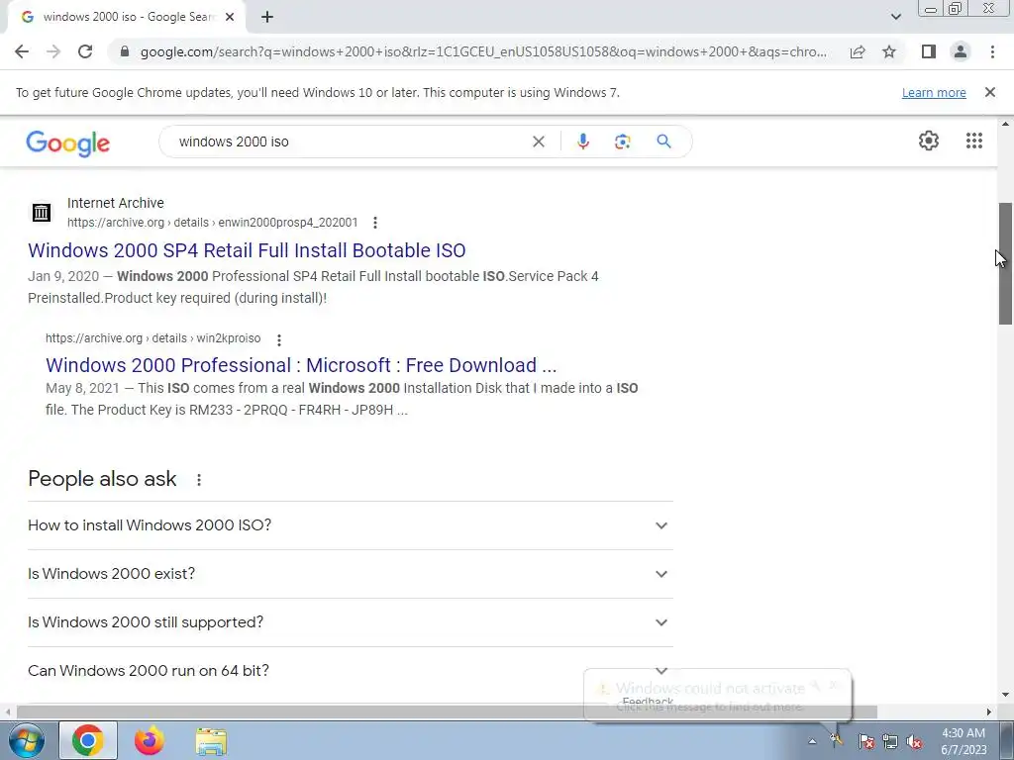Click the forward navigation arrow
The image size is (1014, 760).
(x=53, y=51)
